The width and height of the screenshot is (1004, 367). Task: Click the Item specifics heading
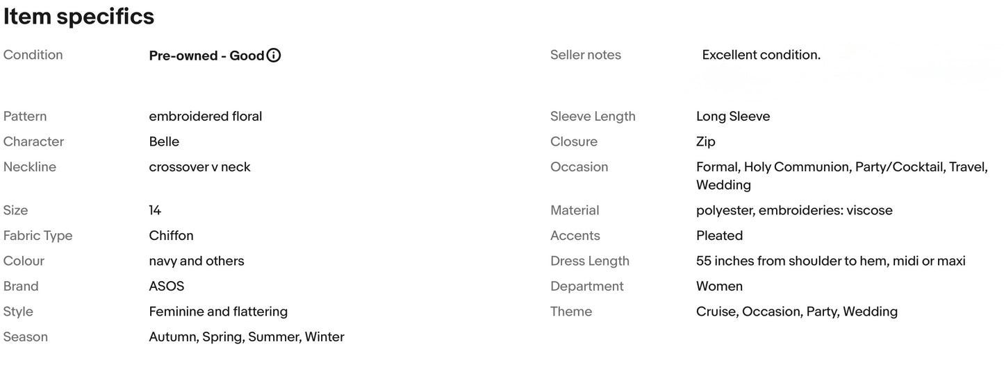point(79,16)
